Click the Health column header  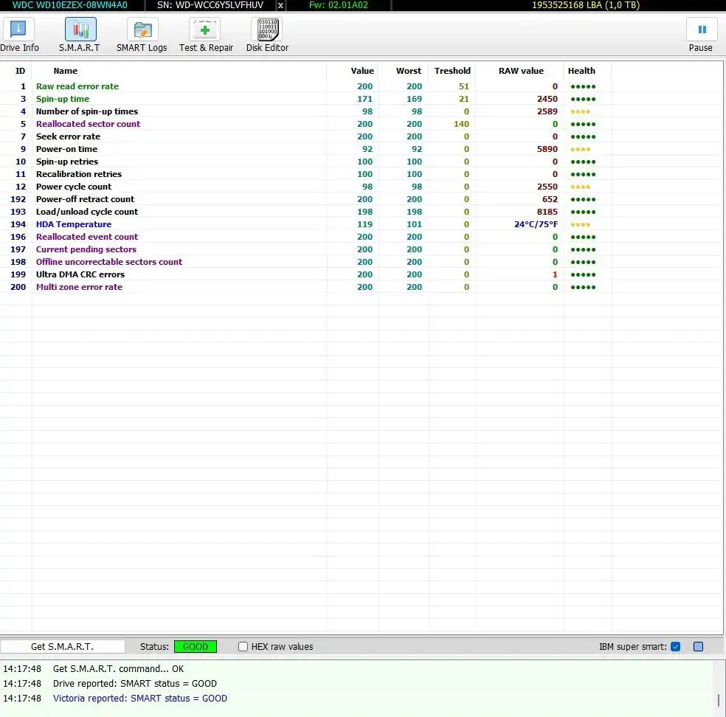click(581, 71)
